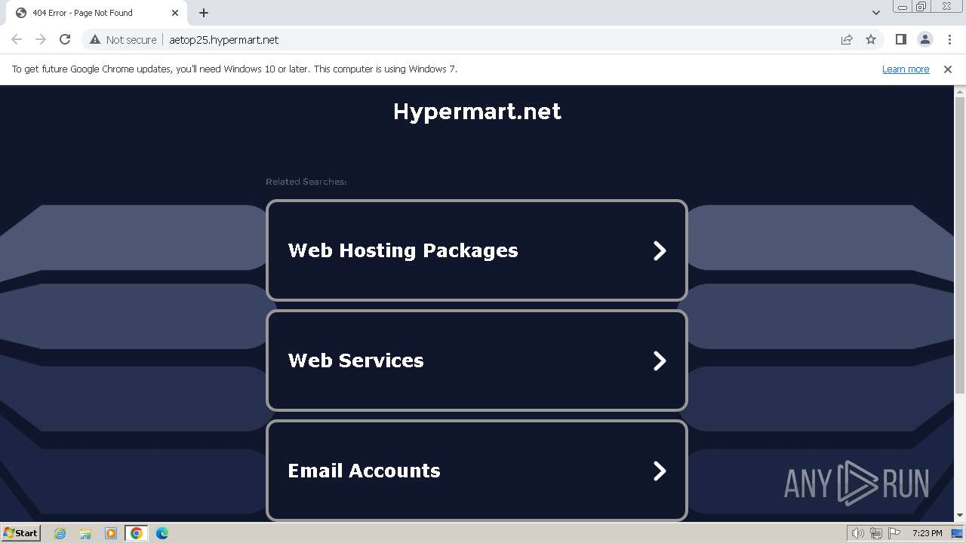Restore down the Chrome window
This screenshot has width=966, height=543.
tap(921, 7)
